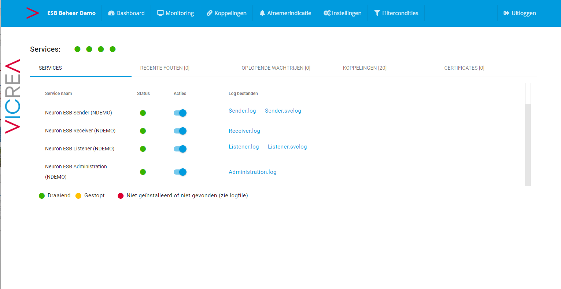Click the VICREA vertical logo
561x289 pixels.
[12, 96]
